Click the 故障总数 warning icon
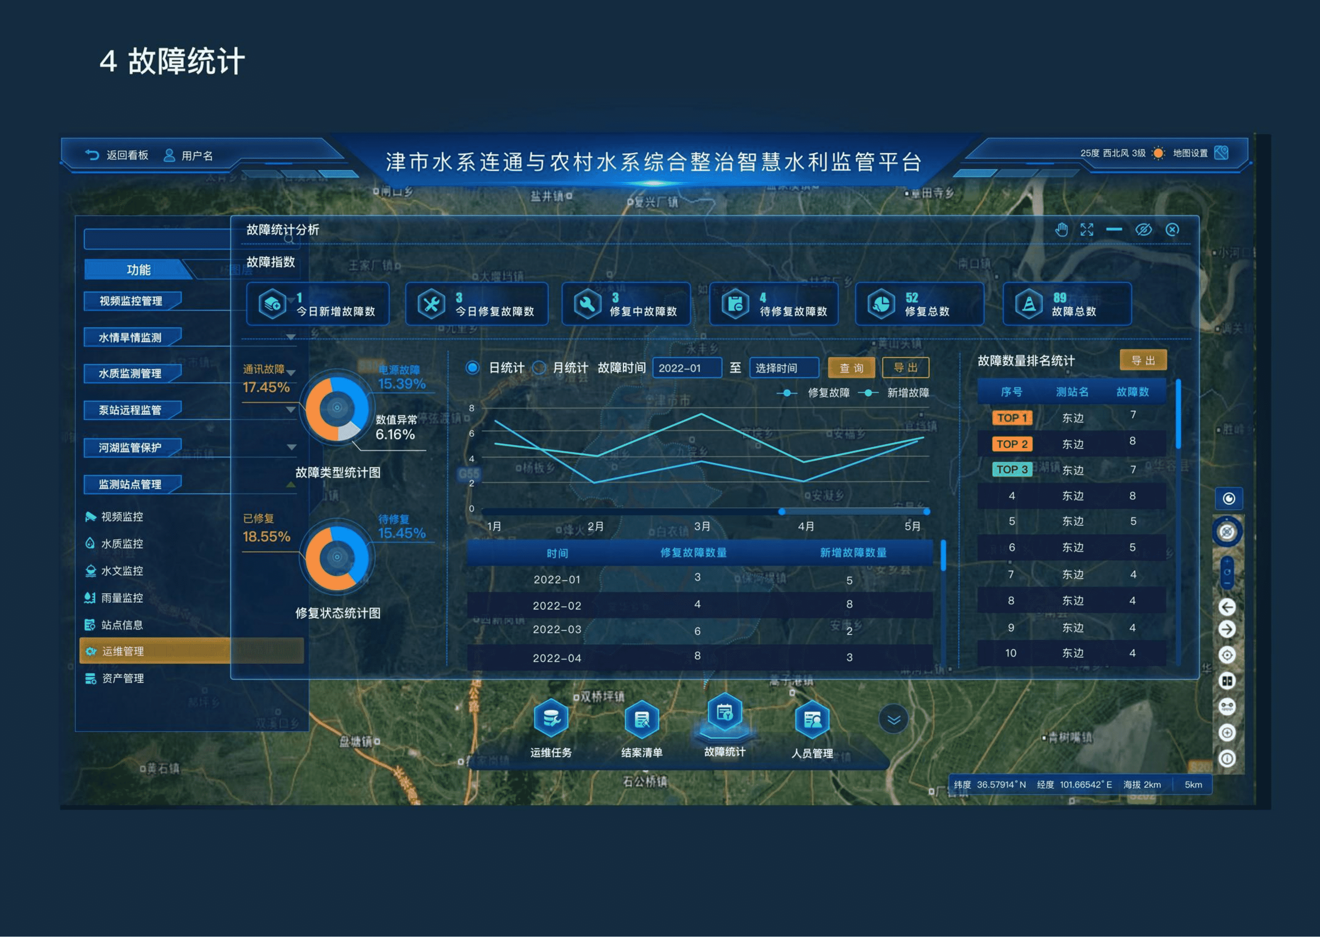Image resolution: width=1320 pixels, height=937 pixels. 1029,304
